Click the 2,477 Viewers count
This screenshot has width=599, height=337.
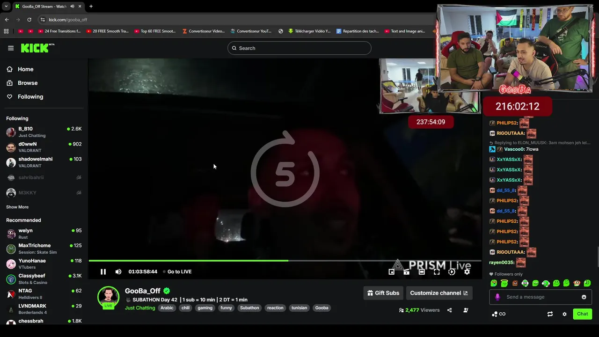tap(419, 310)
